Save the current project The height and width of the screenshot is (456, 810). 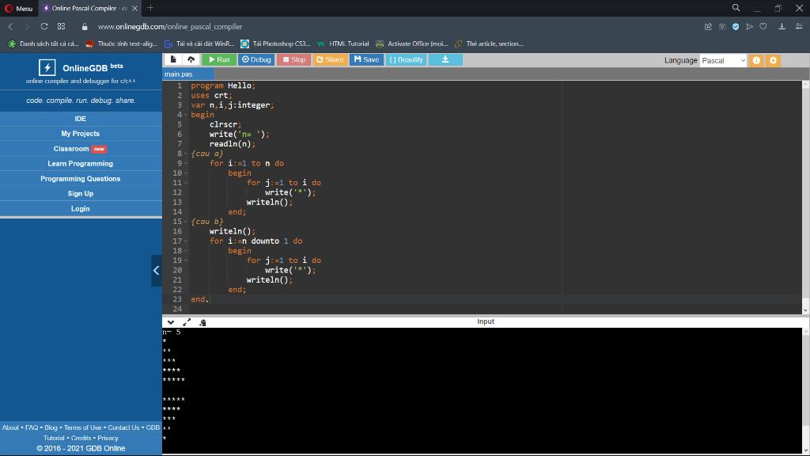366,59
